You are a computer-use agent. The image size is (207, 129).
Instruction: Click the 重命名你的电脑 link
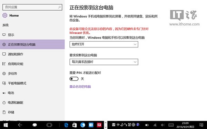(80, 87)
